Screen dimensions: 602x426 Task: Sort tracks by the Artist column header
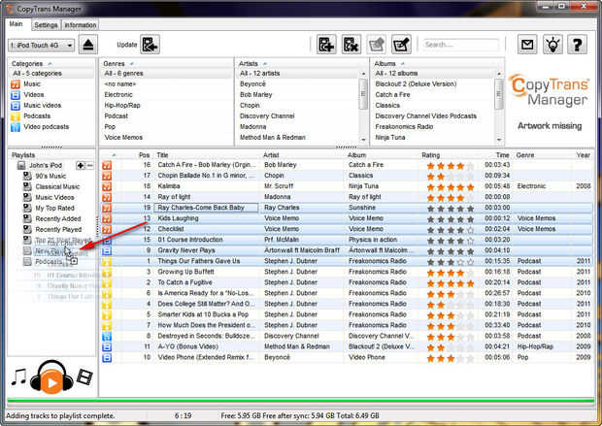point(271,155)
